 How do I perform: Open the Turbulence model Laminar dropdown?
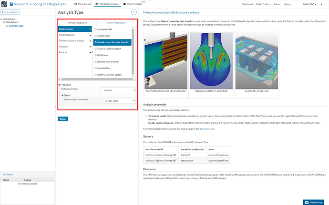118,90
